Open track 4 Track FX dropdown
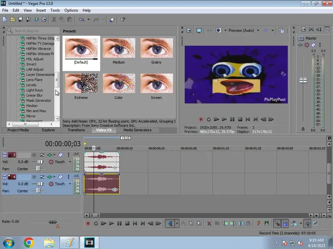Screen dimensions: 333x249 coord(55,177)
